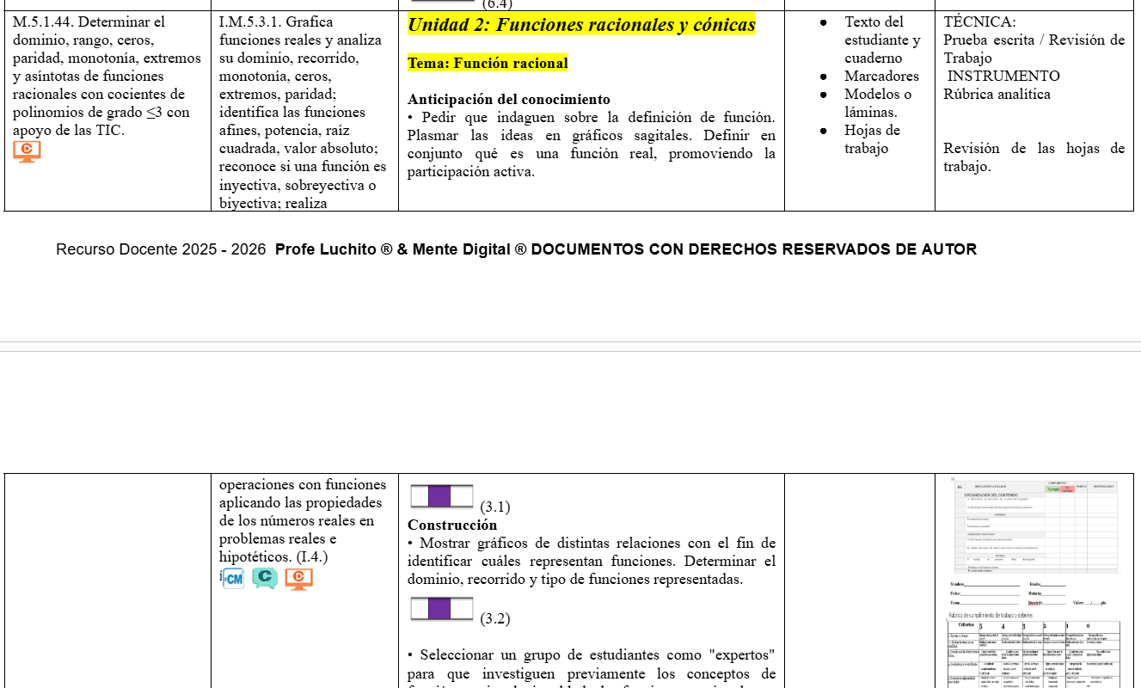Click the '(3.1)' label text
The height and width of the screenshot is (688, 1141).
click(495, 507)
